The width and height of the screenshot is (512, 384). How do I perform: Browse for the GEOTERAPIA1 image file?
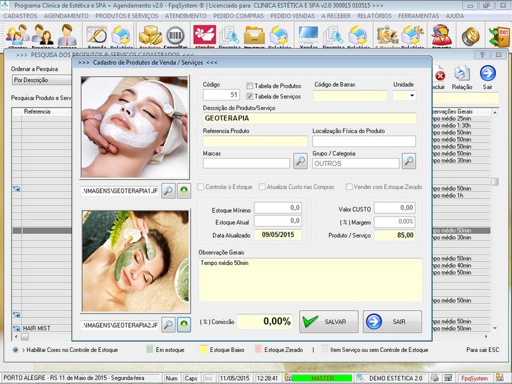168,191
